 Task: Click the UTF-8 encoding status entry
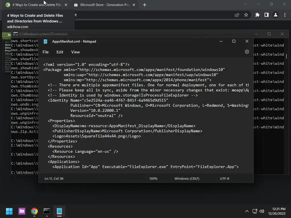point(225,179)
